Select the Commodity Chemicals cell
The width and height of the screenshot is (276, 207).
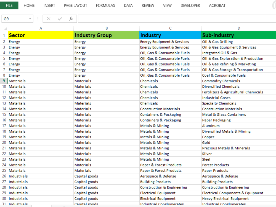point(239,81)
